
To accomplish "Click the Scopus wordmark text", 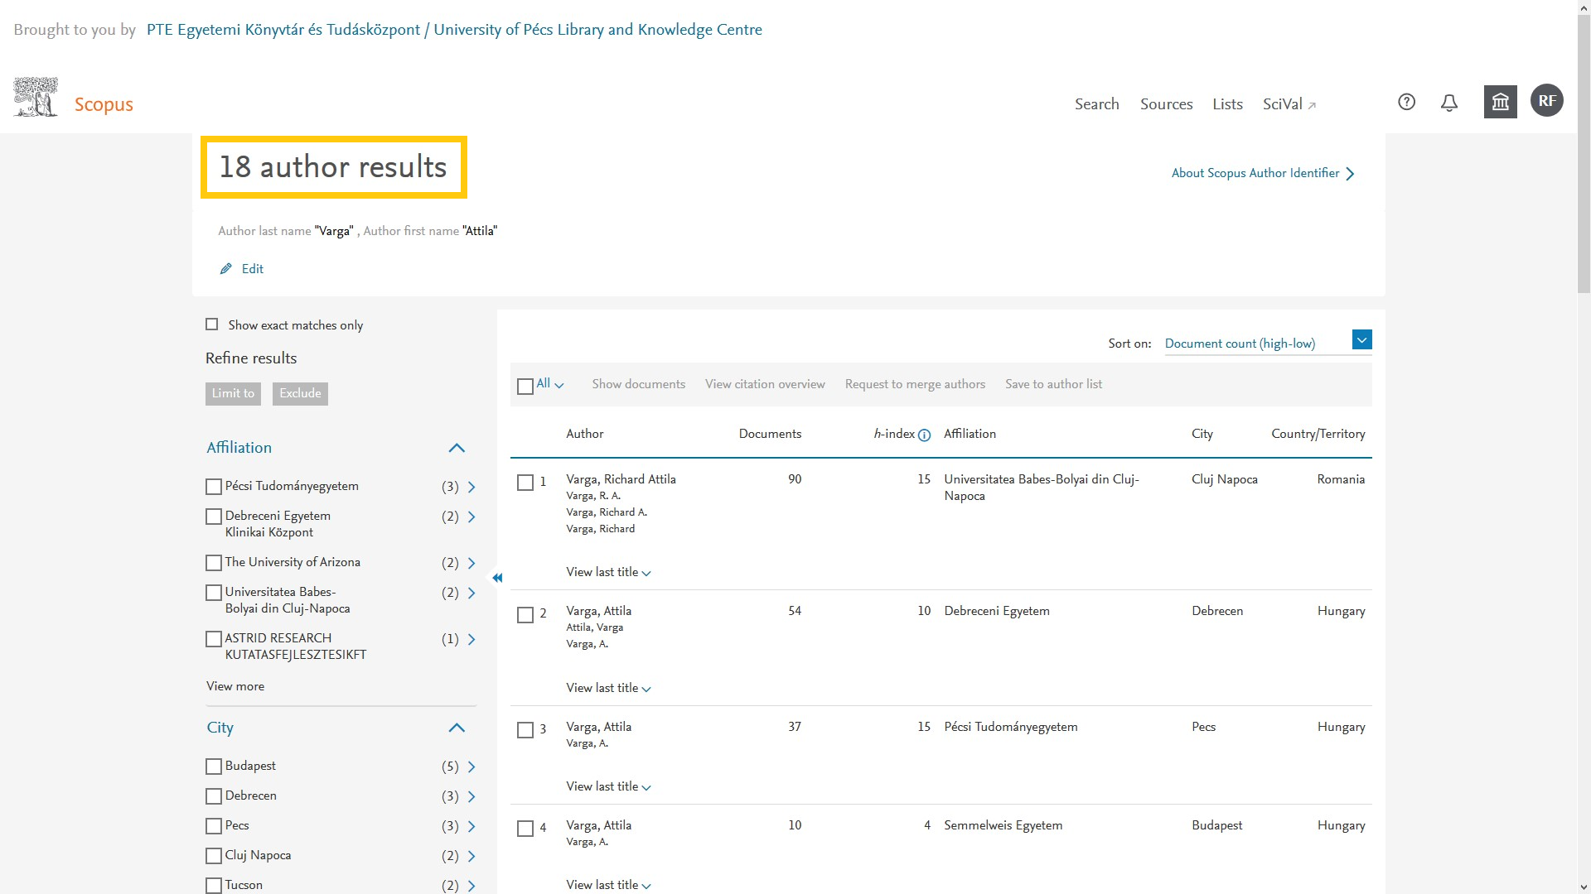I will coord(104,104).
